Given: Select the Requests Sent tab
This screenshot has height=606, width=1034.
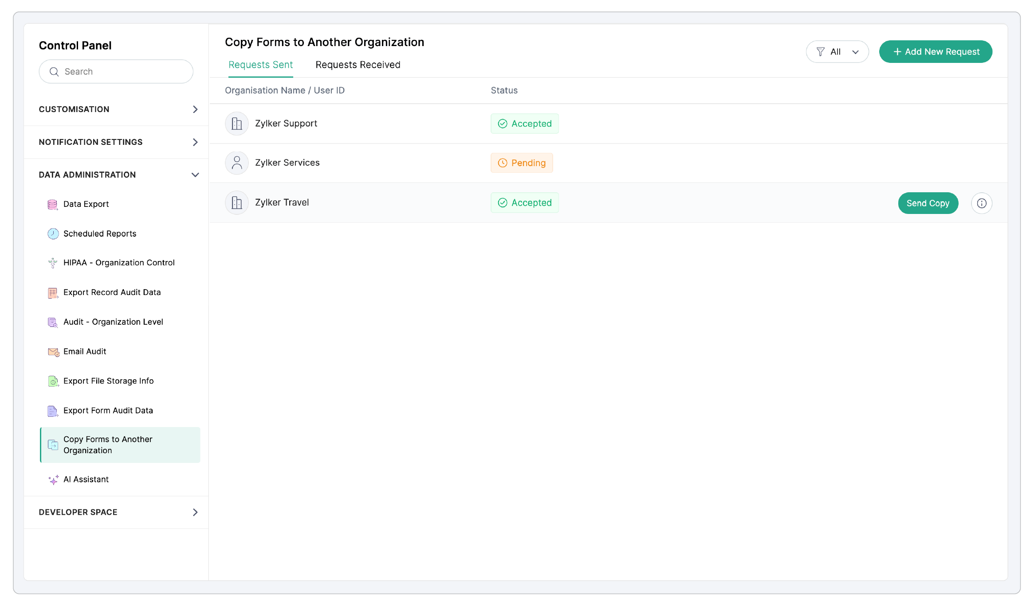Looking at the screenshot, I should click(260, 65).
